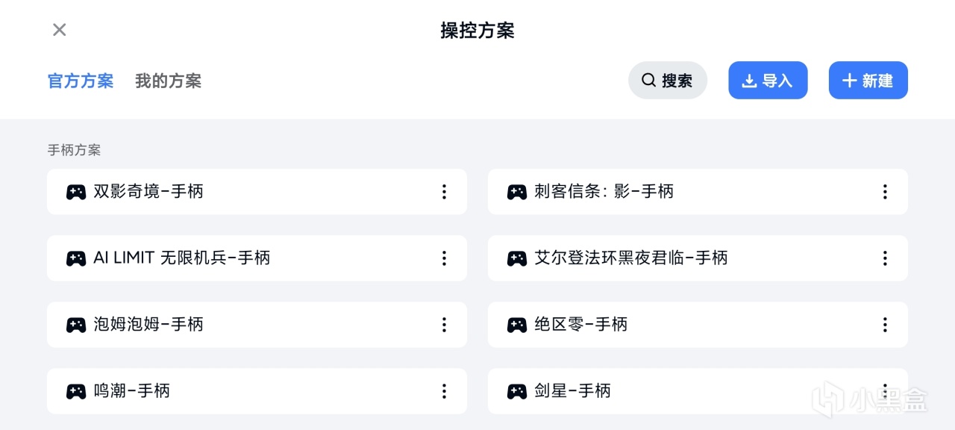Expand options for AI LIMIT 无限机兵-手柄
Screen dimensions: 955x430
pos(444,258)
